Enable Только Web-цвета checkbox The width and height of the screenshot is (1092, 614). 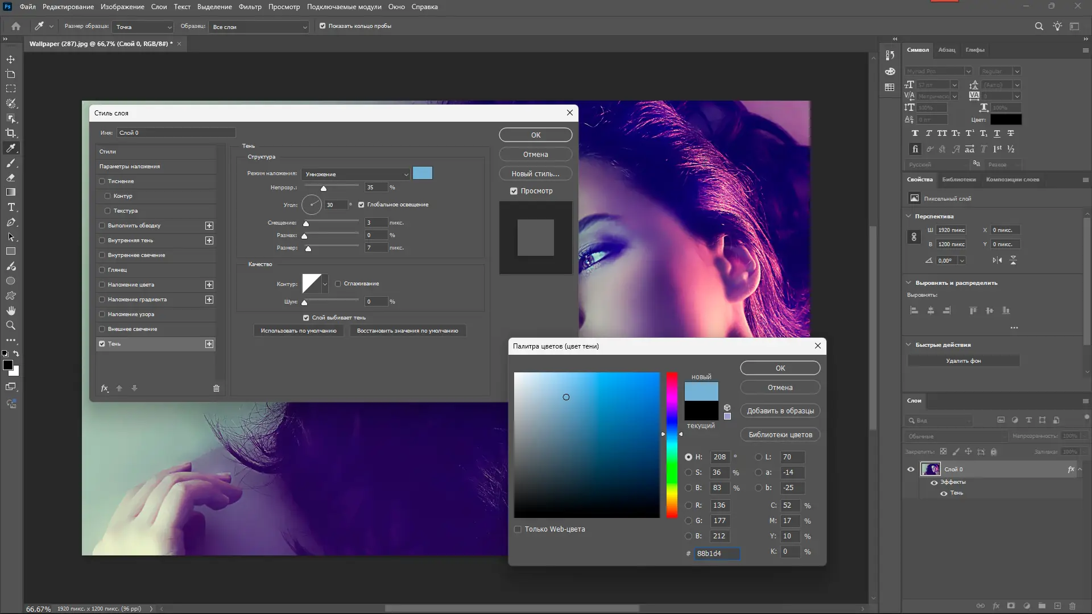pyautogui.click(x=518, y=529)
